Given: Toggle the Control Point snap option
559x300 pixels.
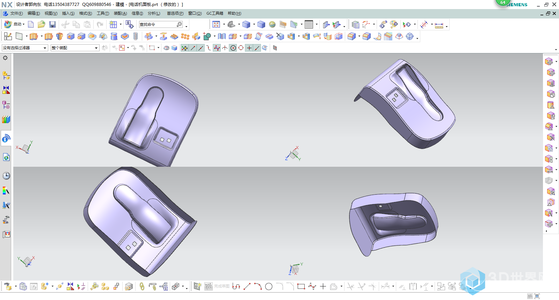Looking at the screenshot, I should click(209, 48).
